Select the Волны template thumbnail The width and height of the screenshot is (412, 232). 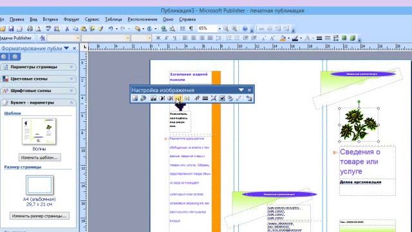pos(39,131)
